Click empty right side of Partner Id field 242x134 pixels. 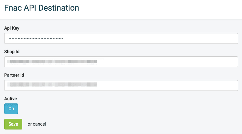[194, 85]
